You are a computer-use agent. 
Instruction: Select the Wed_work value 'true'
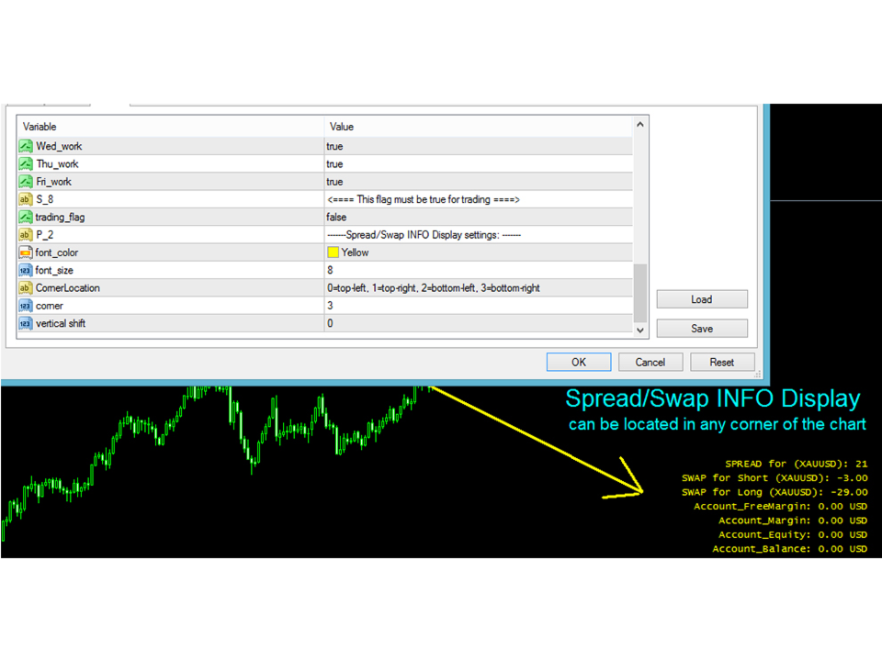pyautogui.click(x=334, y=146)
